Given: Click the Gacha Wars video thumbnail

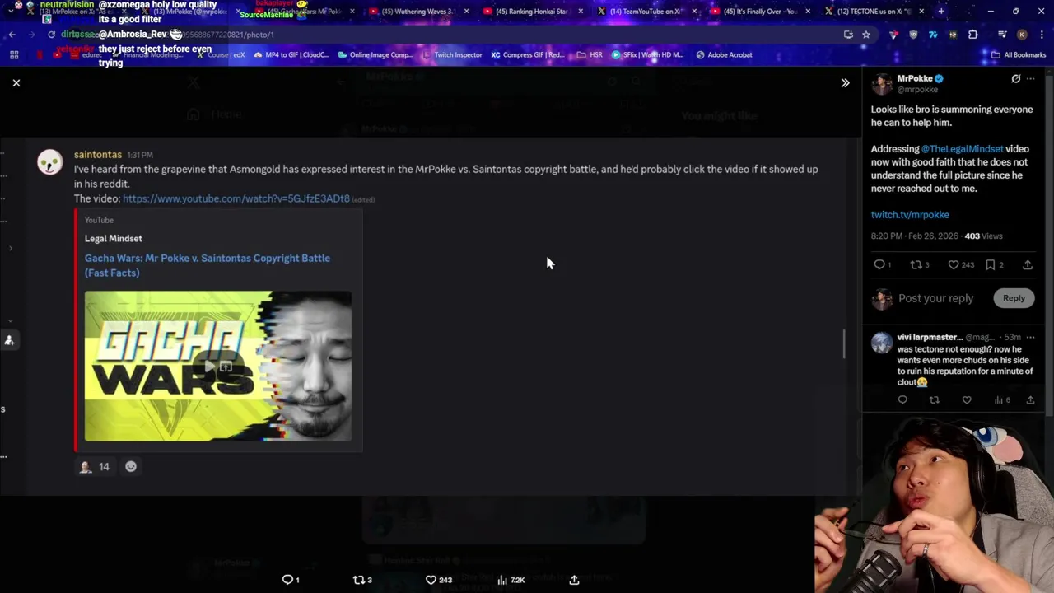Looking at the screenshot, I should [x=218, y=367].
